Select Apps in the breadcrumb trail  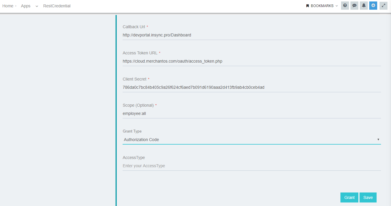coord(26,6)
